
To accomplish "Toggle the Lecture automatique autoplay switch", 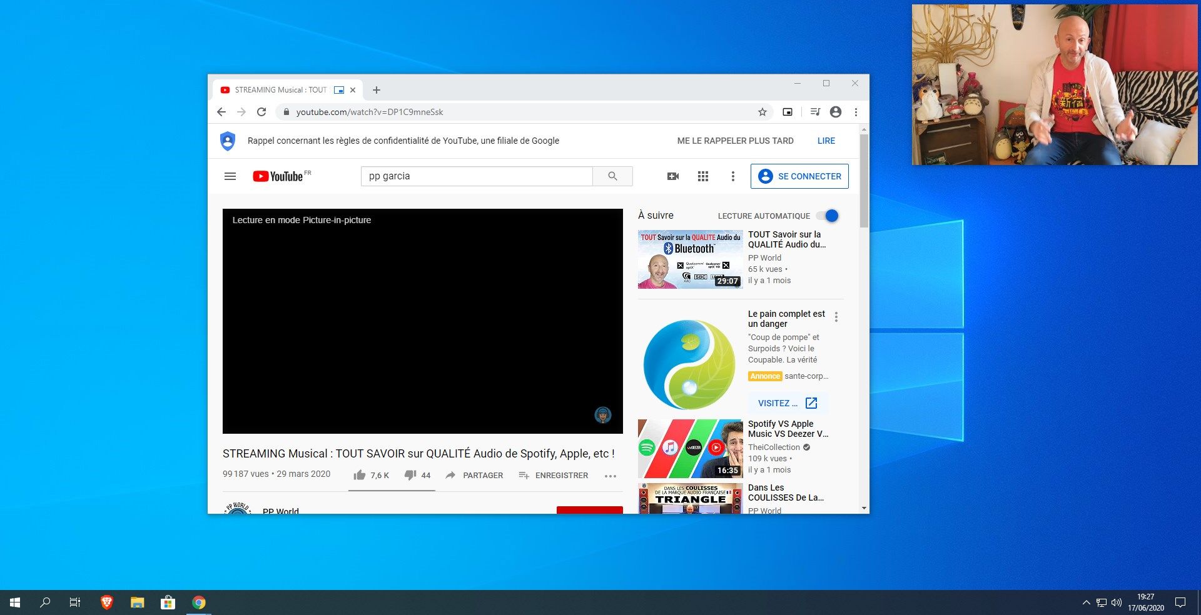I will [x=828, y=216].
